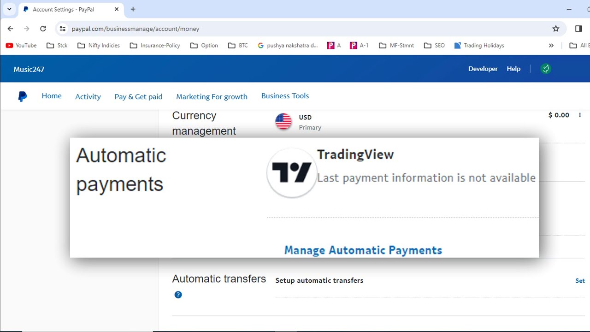Open Marketing For growth menu

coord(212,96)
